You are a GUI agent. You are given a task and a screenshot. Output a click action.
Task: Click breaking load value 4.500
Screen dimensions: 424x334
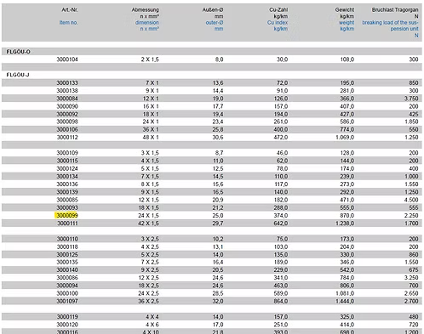[x=411, y=200]
